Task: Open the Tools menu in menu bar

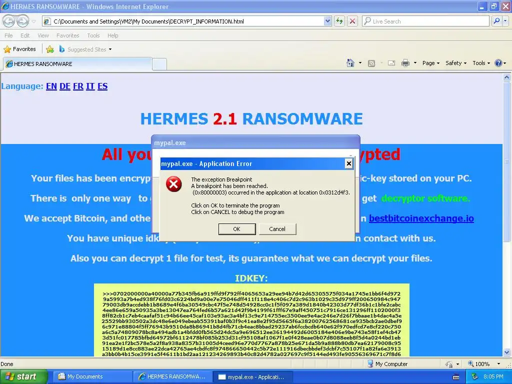Action: coord(93,35)
